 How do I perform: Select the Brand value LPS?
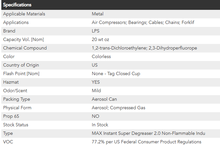(x=96, y=31)
